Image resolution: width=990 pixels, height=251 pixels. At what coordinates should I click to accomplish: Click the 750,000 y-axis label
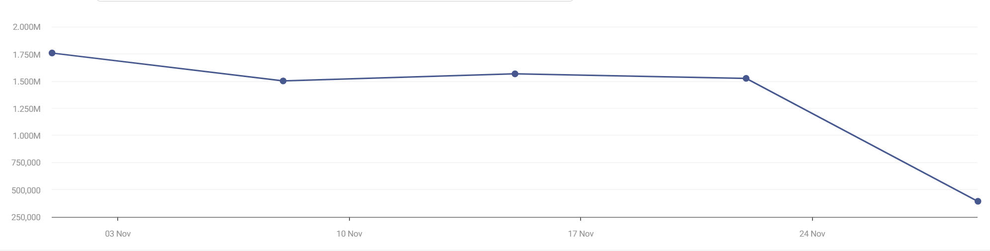(x=27, y=163)
